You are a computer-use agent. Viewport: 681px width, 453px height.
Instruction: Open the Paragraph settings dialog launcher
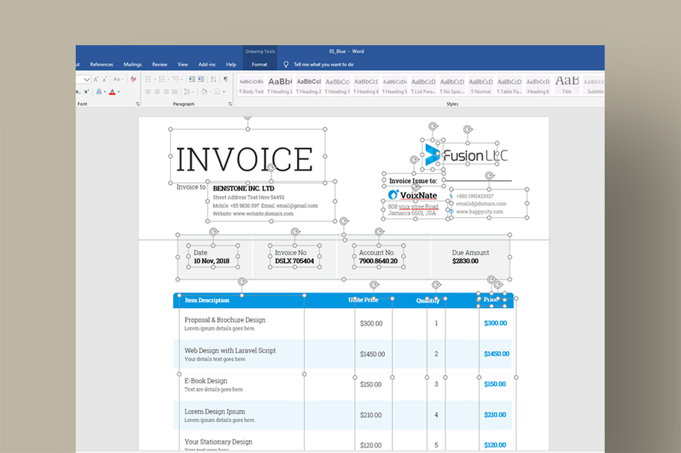pyautogui.click(x=230, y=104)
